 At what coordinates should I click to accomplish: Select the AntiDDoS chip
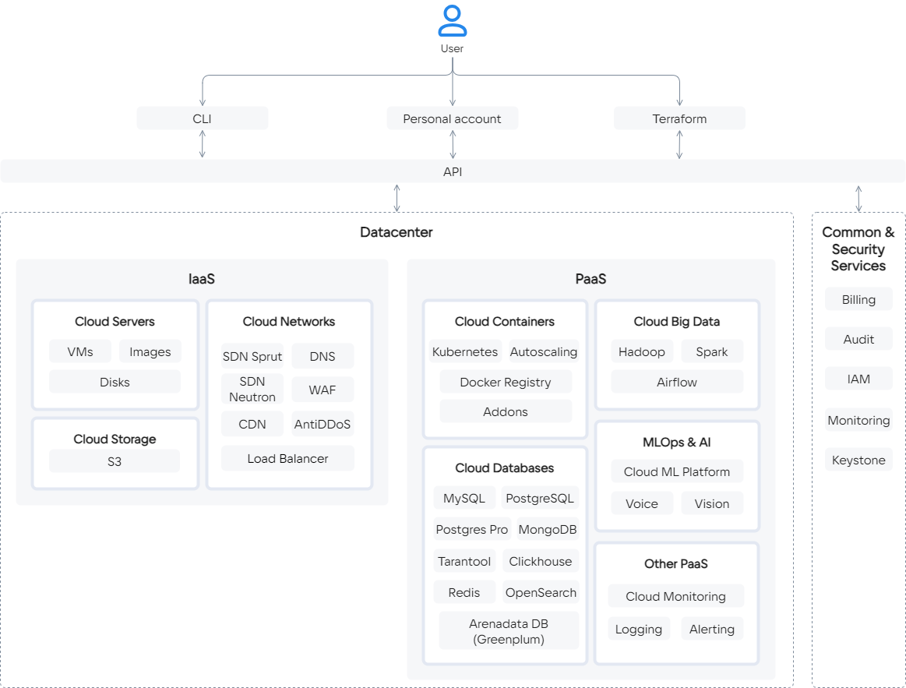323,424
